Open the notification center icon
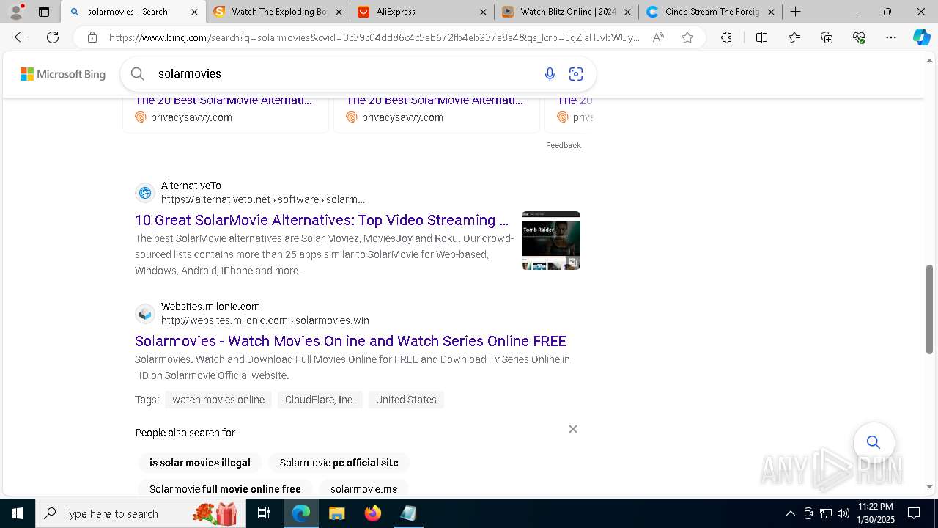The width and height of the screenshot is (938, 528). [914, 513]
